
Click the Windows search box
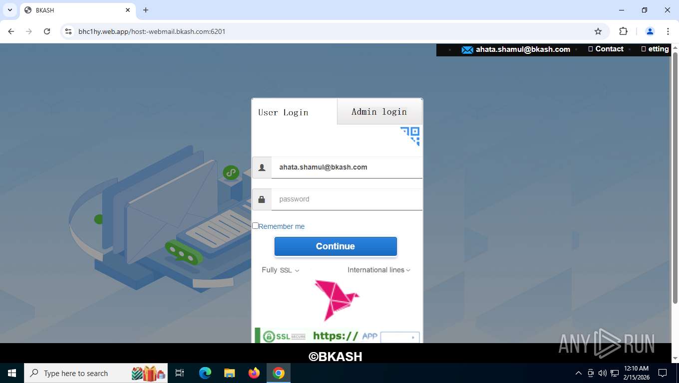click(96, 373)
